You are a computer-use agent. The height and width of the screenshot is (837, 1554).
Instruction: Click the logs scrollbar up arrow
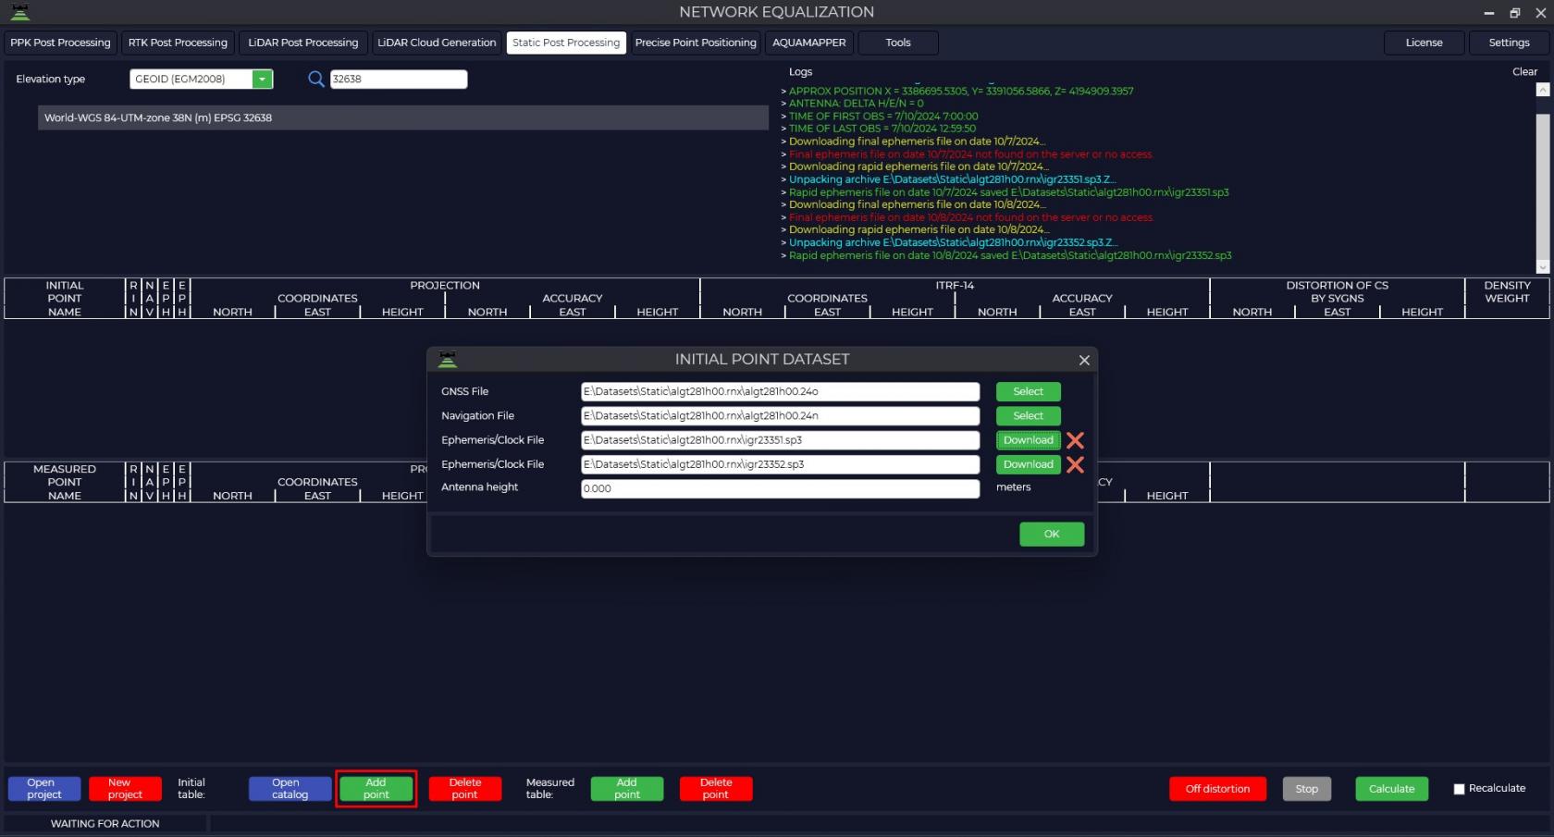pos(1542,90)
